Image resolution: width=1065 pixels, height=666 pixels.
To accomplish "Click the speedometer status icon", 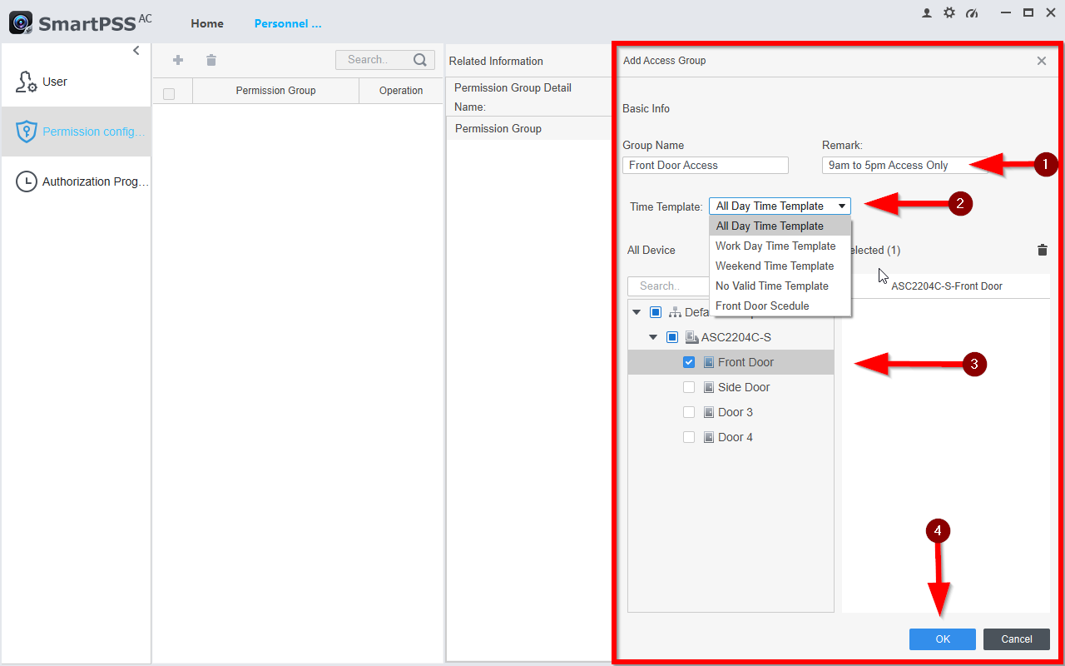I will point(971,12).
